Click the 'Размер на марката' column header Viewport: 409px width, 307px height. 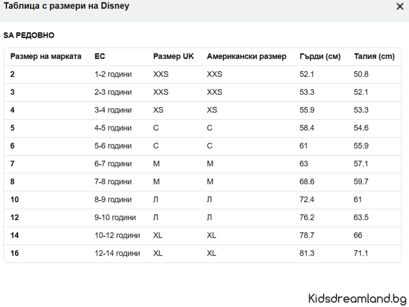coord(46,56)
